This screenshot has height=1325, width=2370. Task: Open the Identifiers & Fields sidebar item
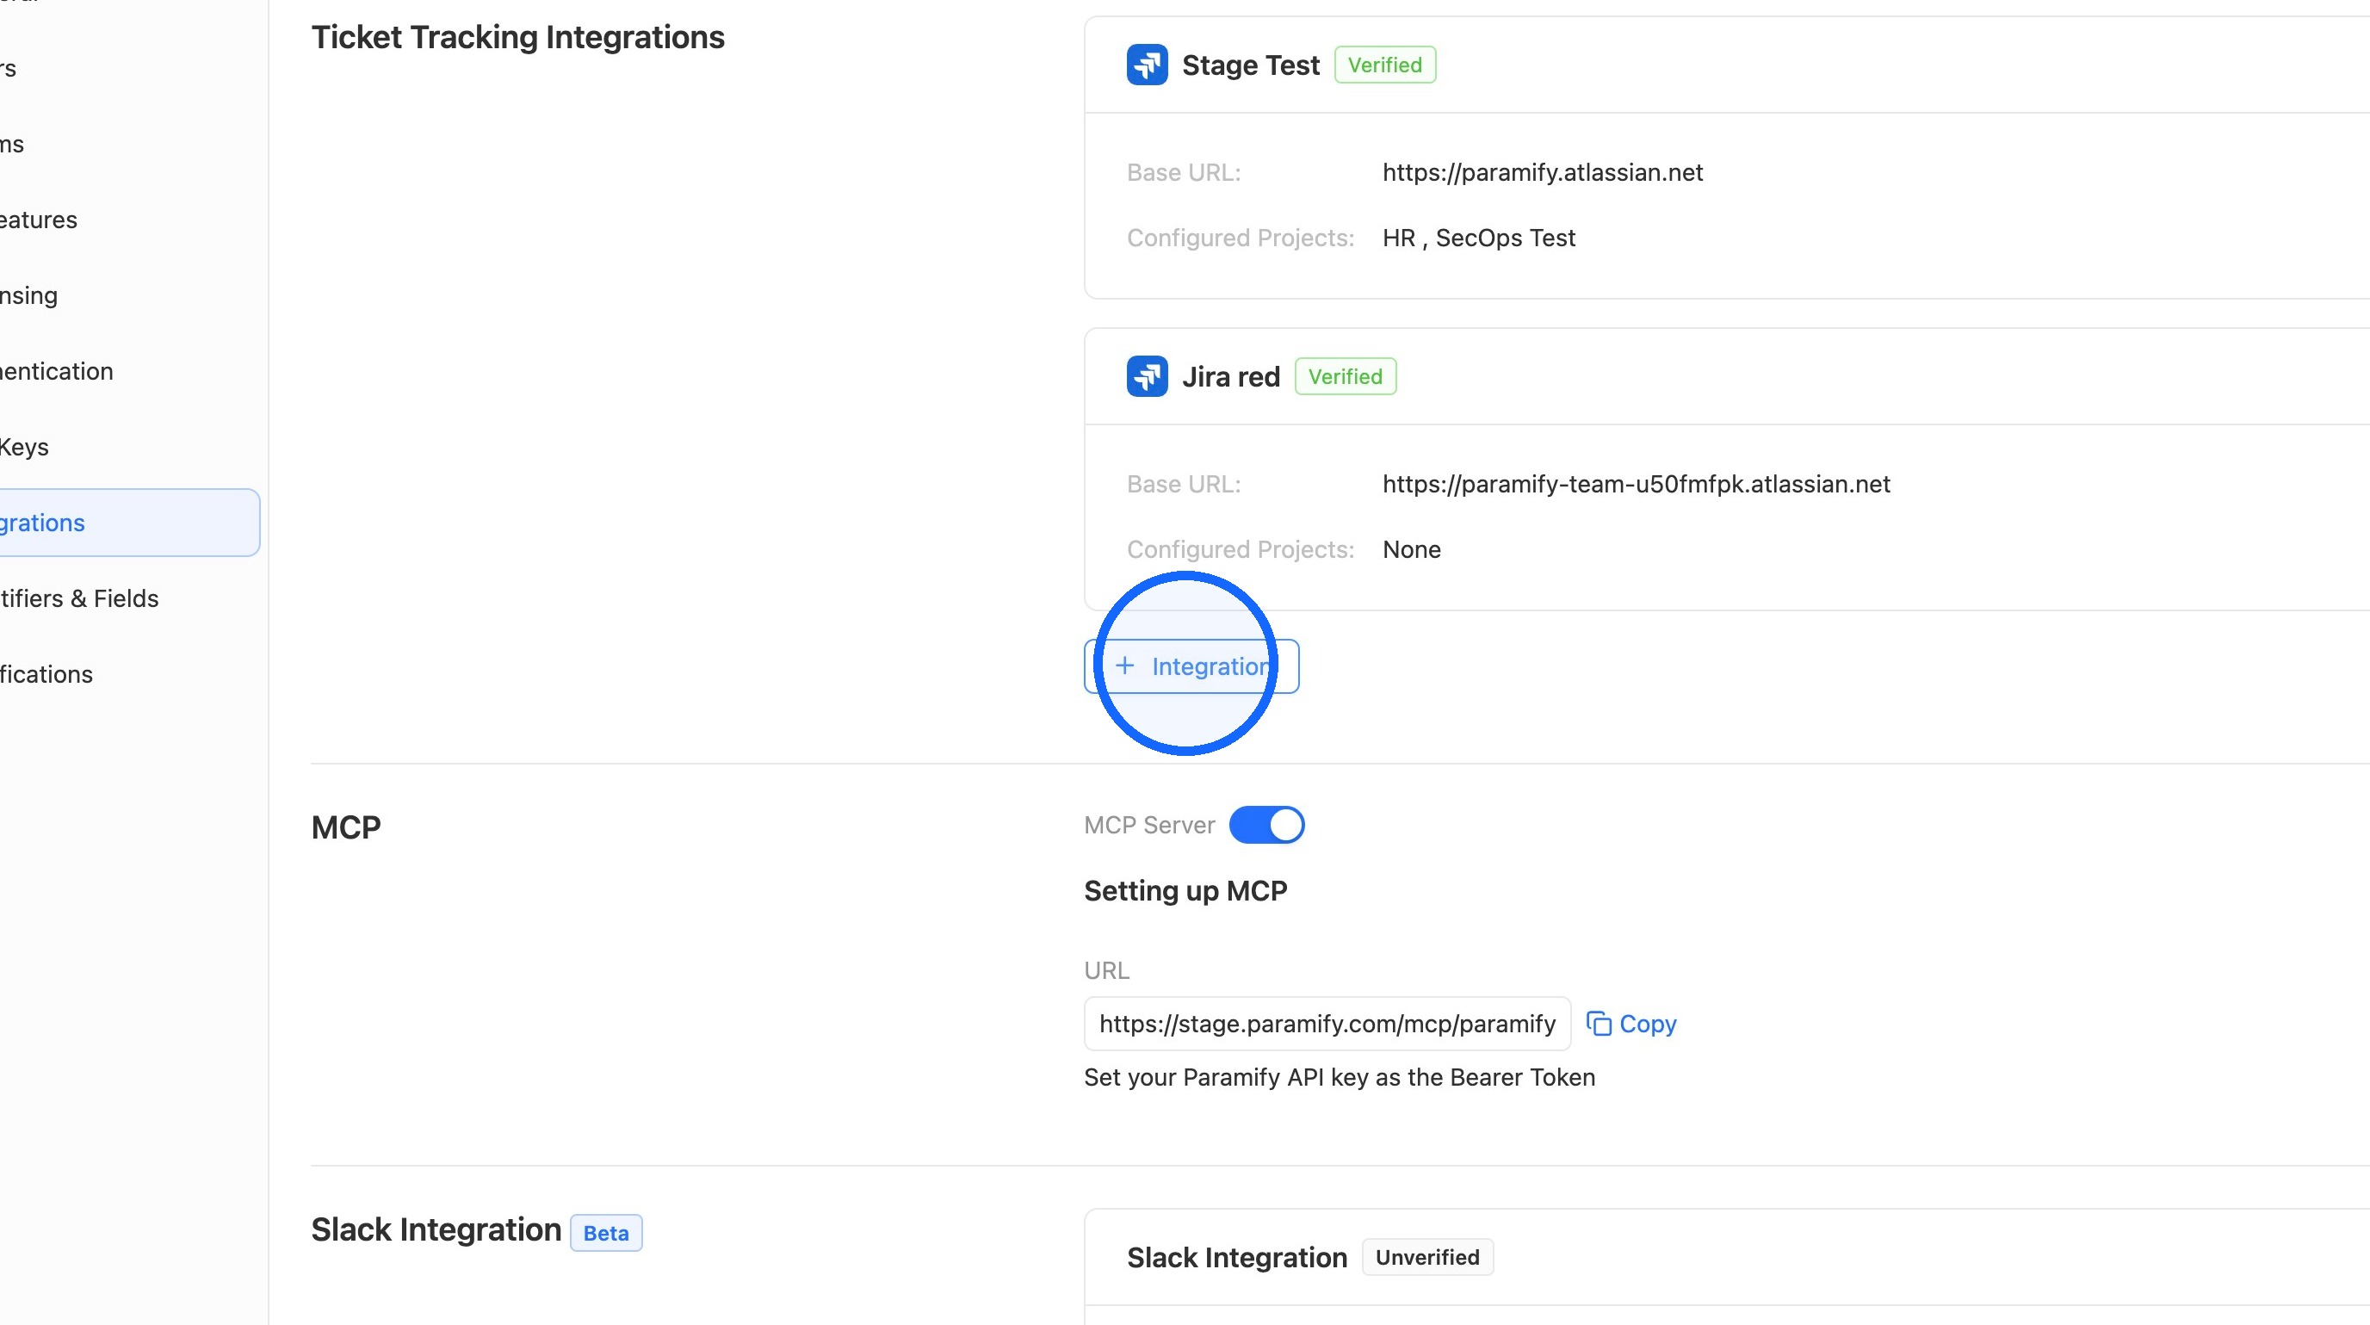[x=79, y=598]
